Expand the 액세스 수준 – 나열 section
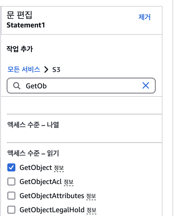 [33, 125]
